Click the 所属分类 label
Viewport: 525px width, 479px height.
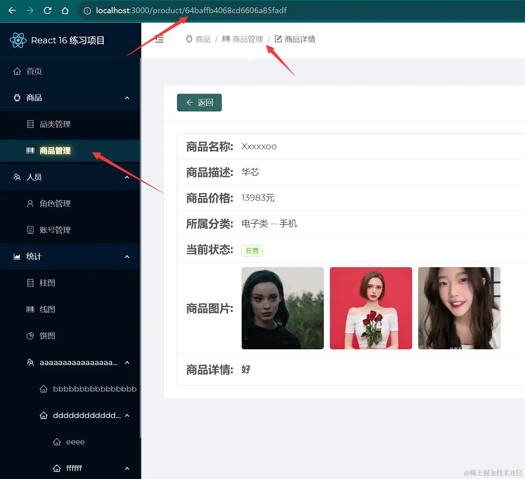[210, 224]
